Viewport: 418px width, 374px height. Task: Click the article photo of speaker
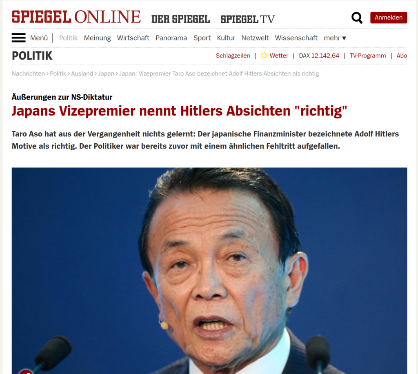pos(209,271)
